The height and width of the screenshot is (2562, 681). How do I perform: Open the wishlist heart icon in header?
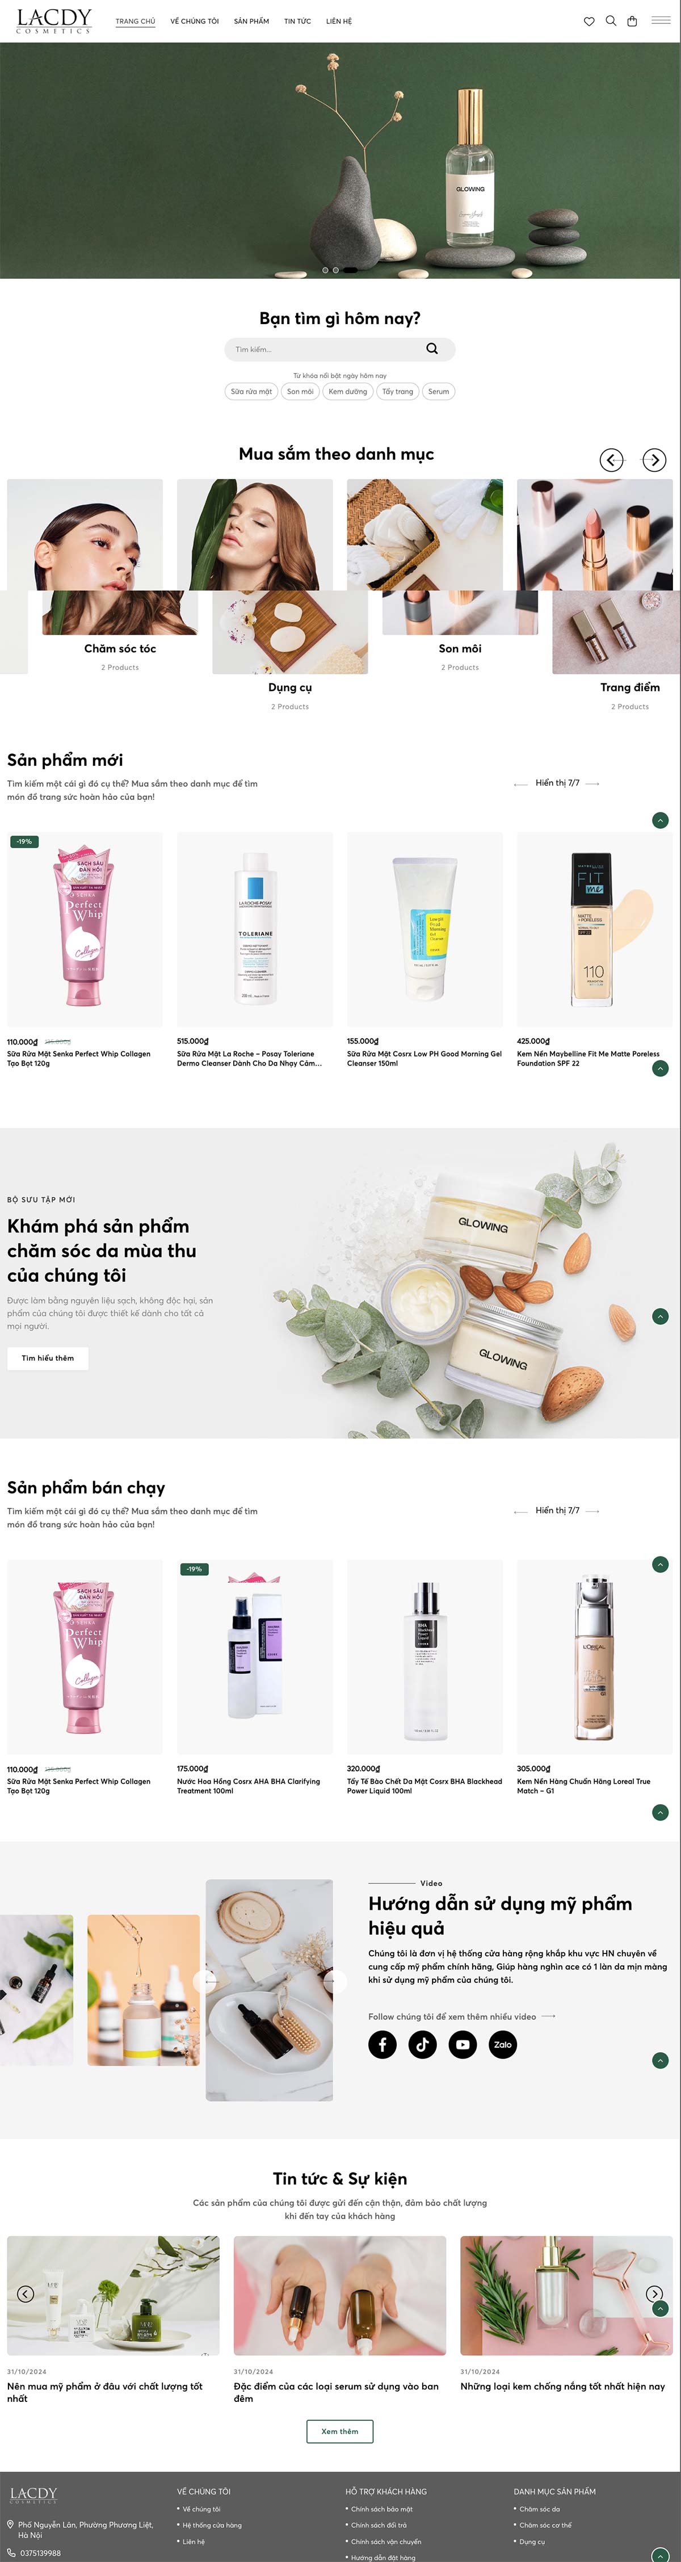coord(588,21)
